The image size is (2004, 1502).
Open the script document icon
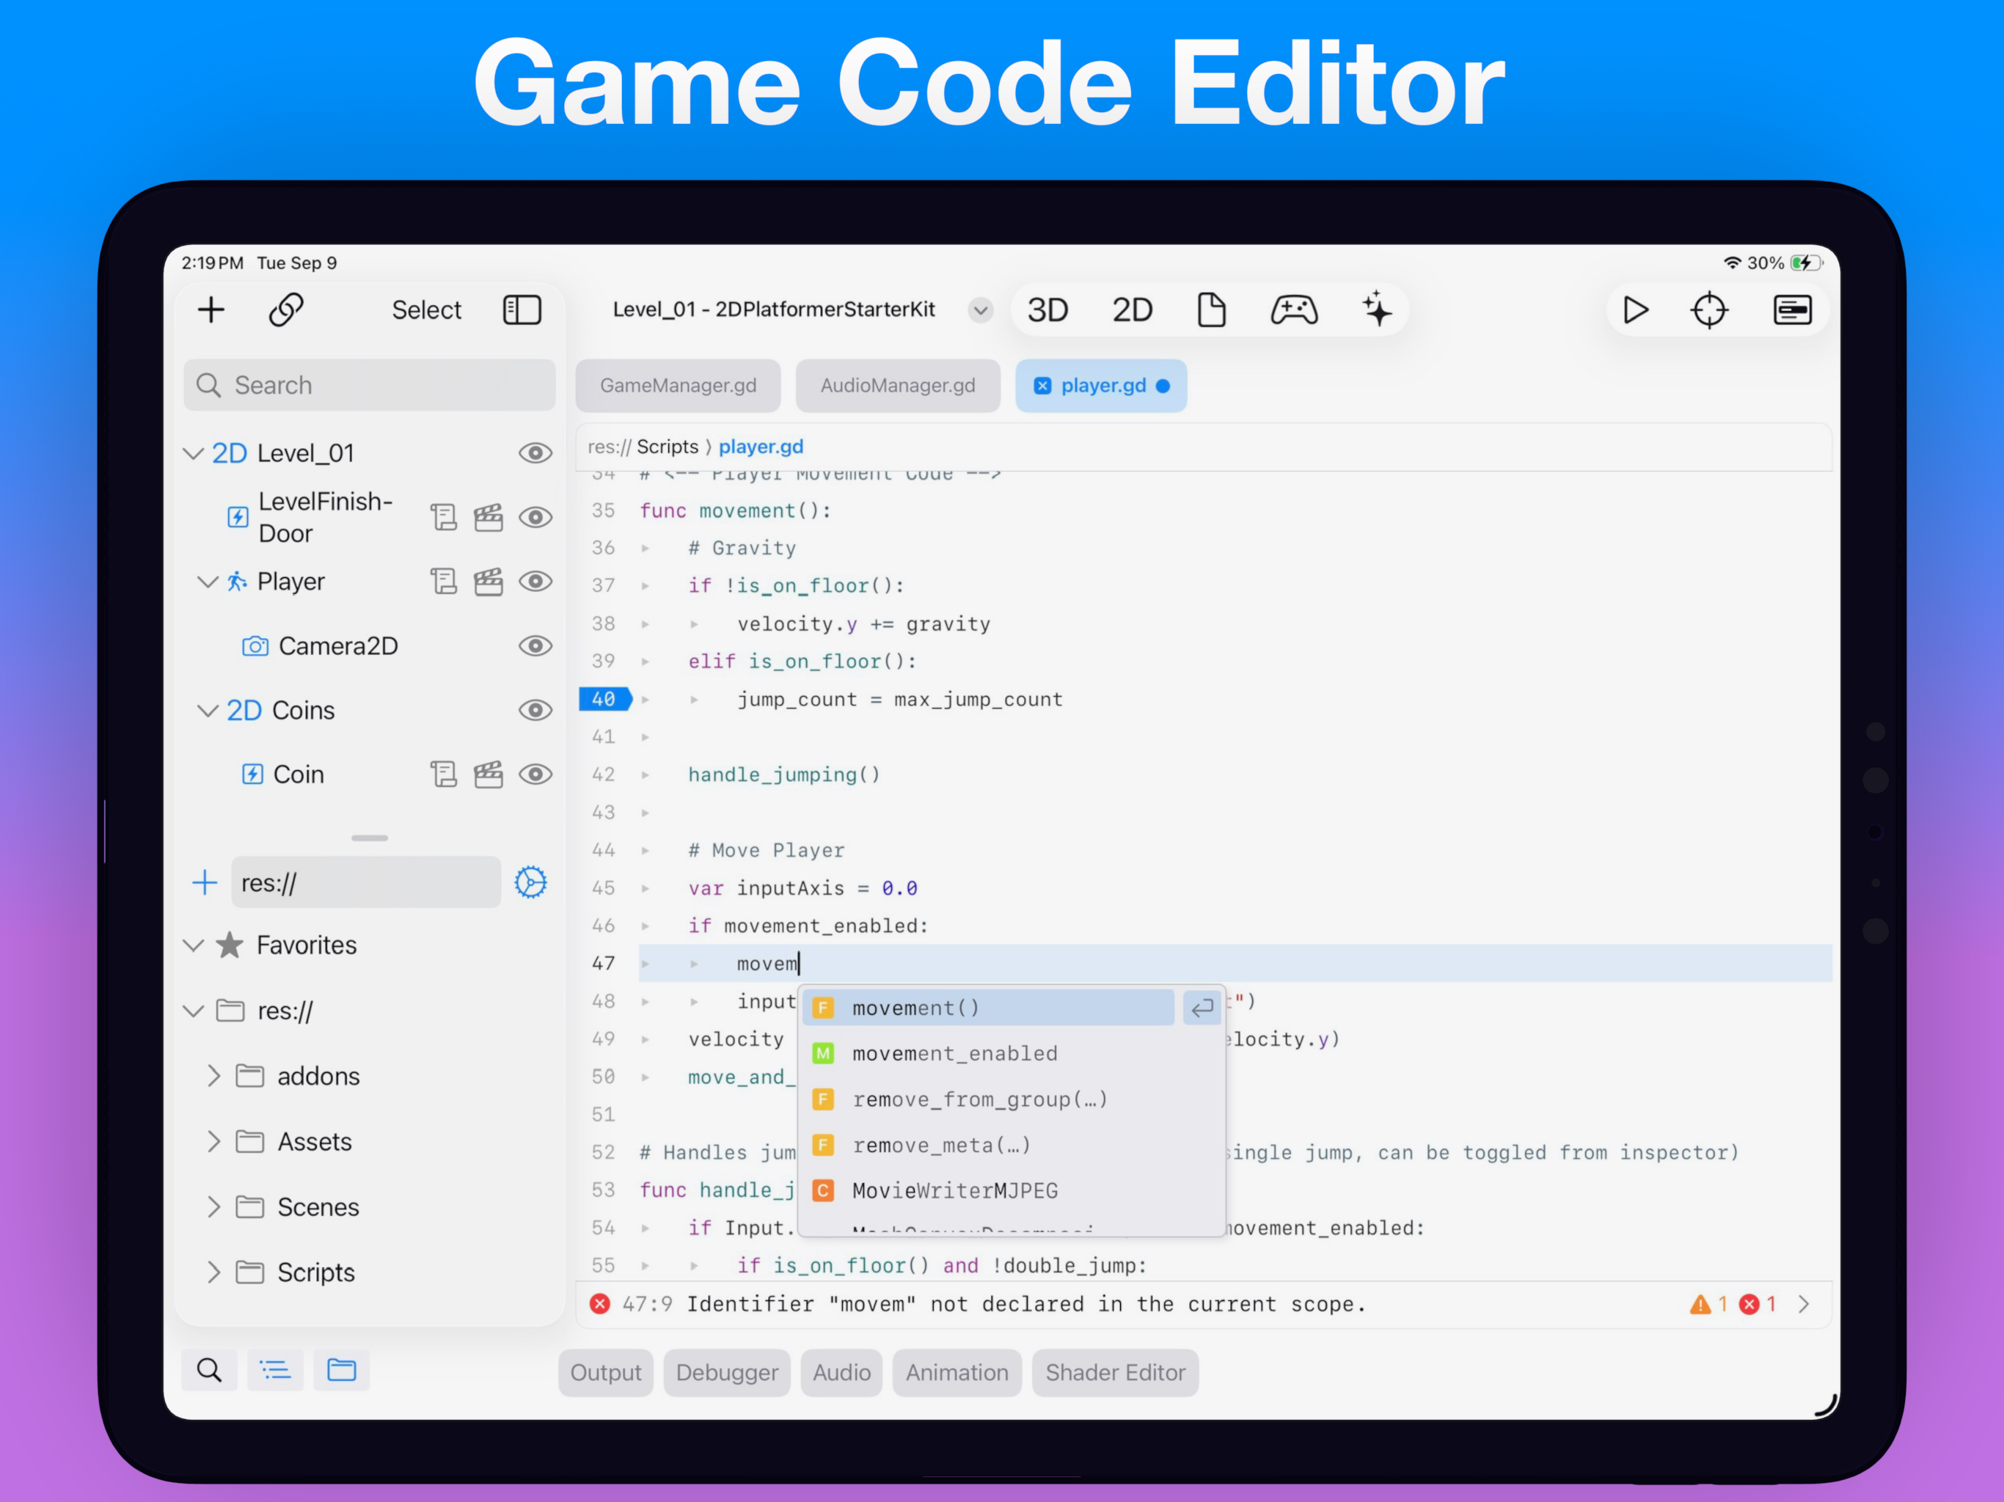click(1211, 311)
